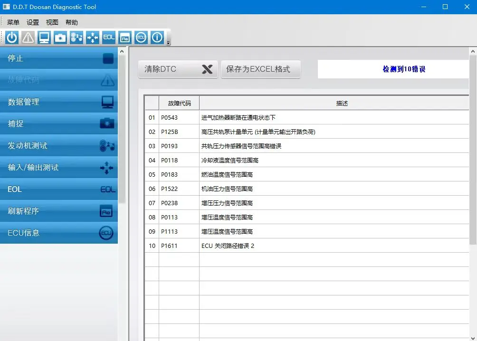Select fault code P0113 cell
The height and width of the screenshot is (341, 477).
pos(179,217)
